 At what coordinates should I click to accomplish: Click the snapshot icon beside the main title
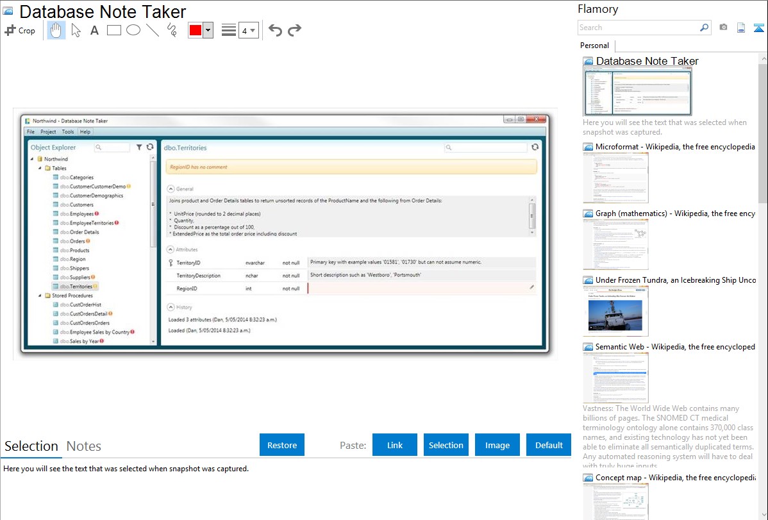(x=8, y=12)
